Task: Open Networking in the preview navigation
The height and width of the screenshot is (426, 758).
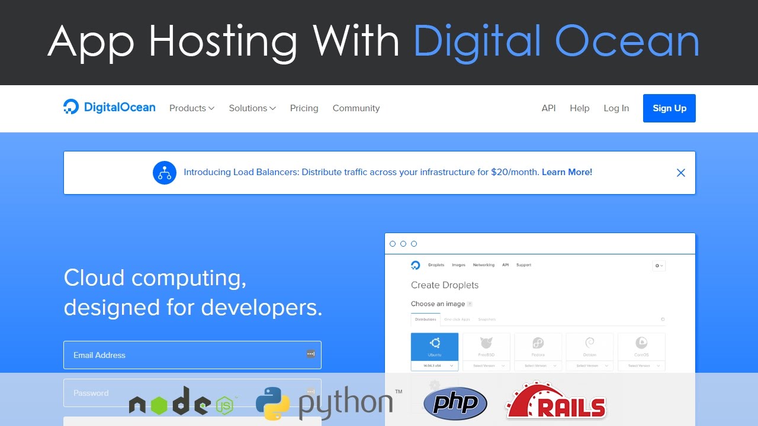Action: pos(483,265)
